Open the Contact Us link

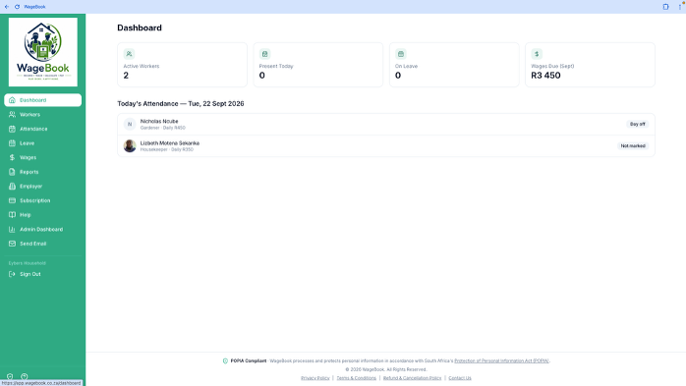pyautogui.click(x=460, y=378)
